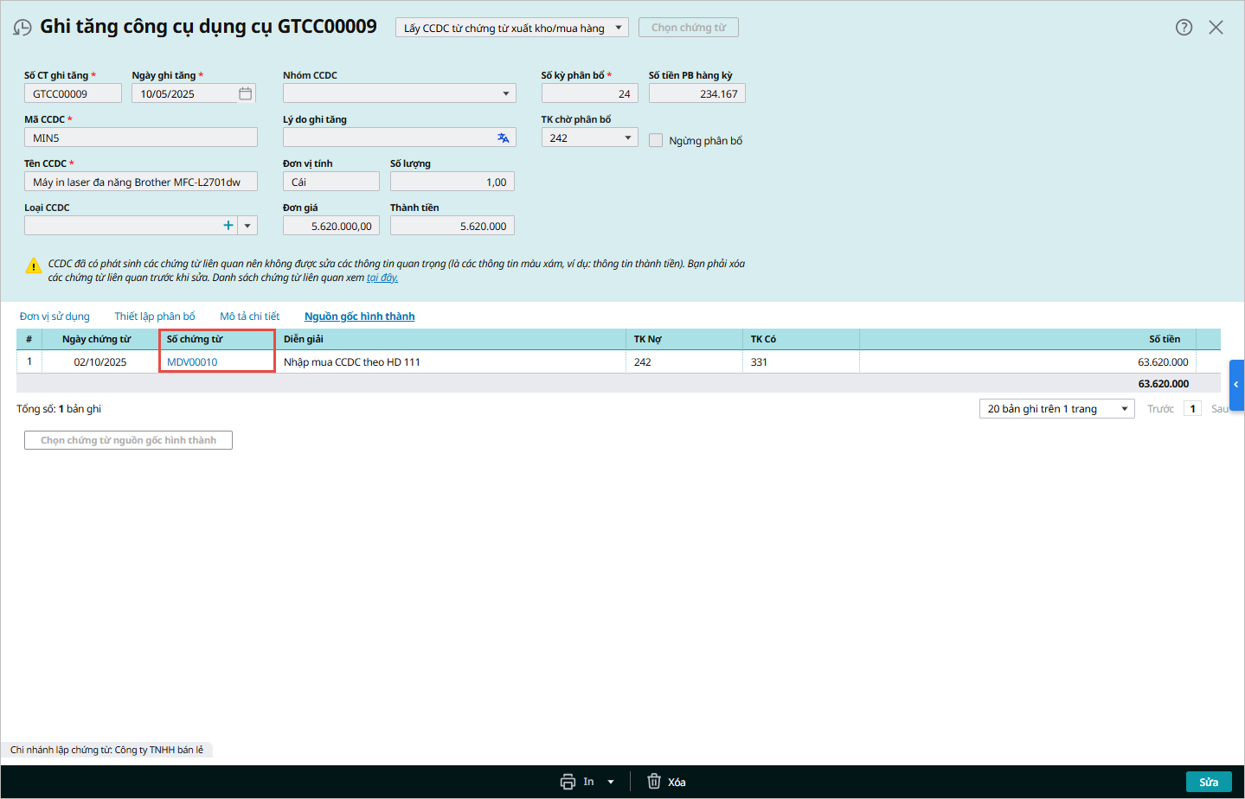Screen dimensions: 1245x799
Task: Click the printer In icon
Action: click(x=568, y=782)
